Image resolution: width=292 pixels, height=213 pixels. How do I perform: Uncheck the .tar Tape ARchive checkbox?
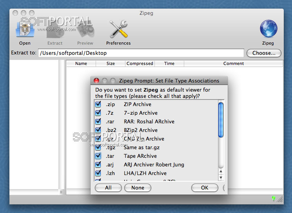[98, 156]
